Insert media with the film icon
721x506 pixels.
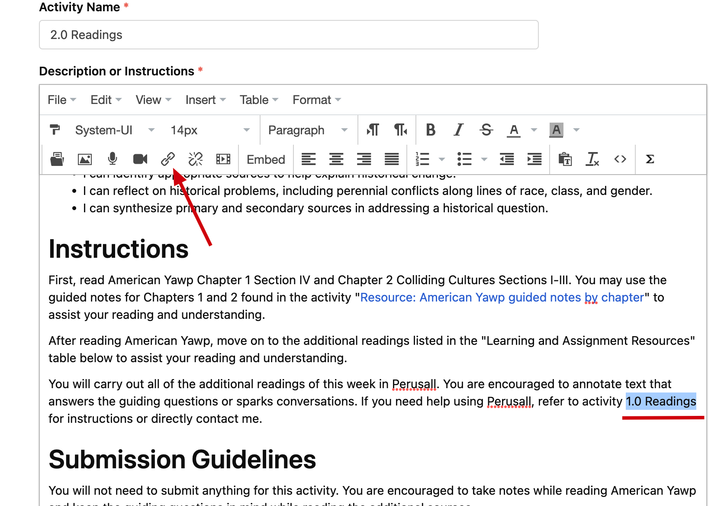click(223, 159)
